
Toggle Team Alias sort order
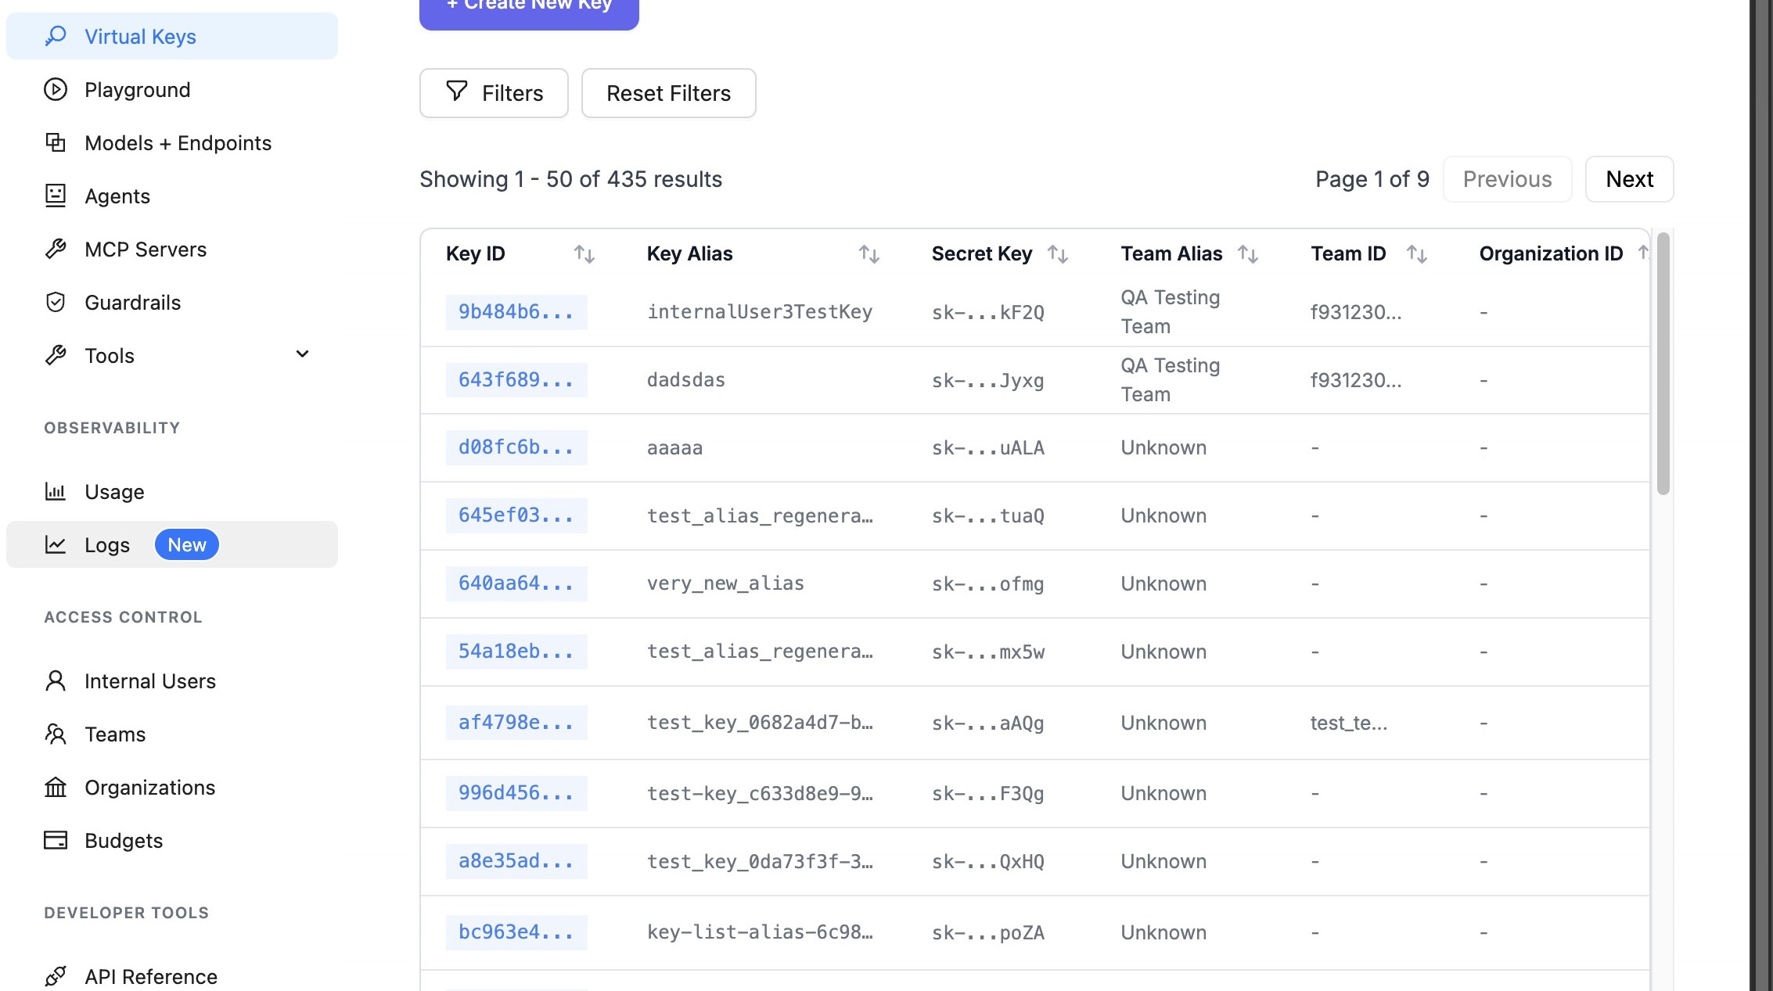coord(1247,254)
